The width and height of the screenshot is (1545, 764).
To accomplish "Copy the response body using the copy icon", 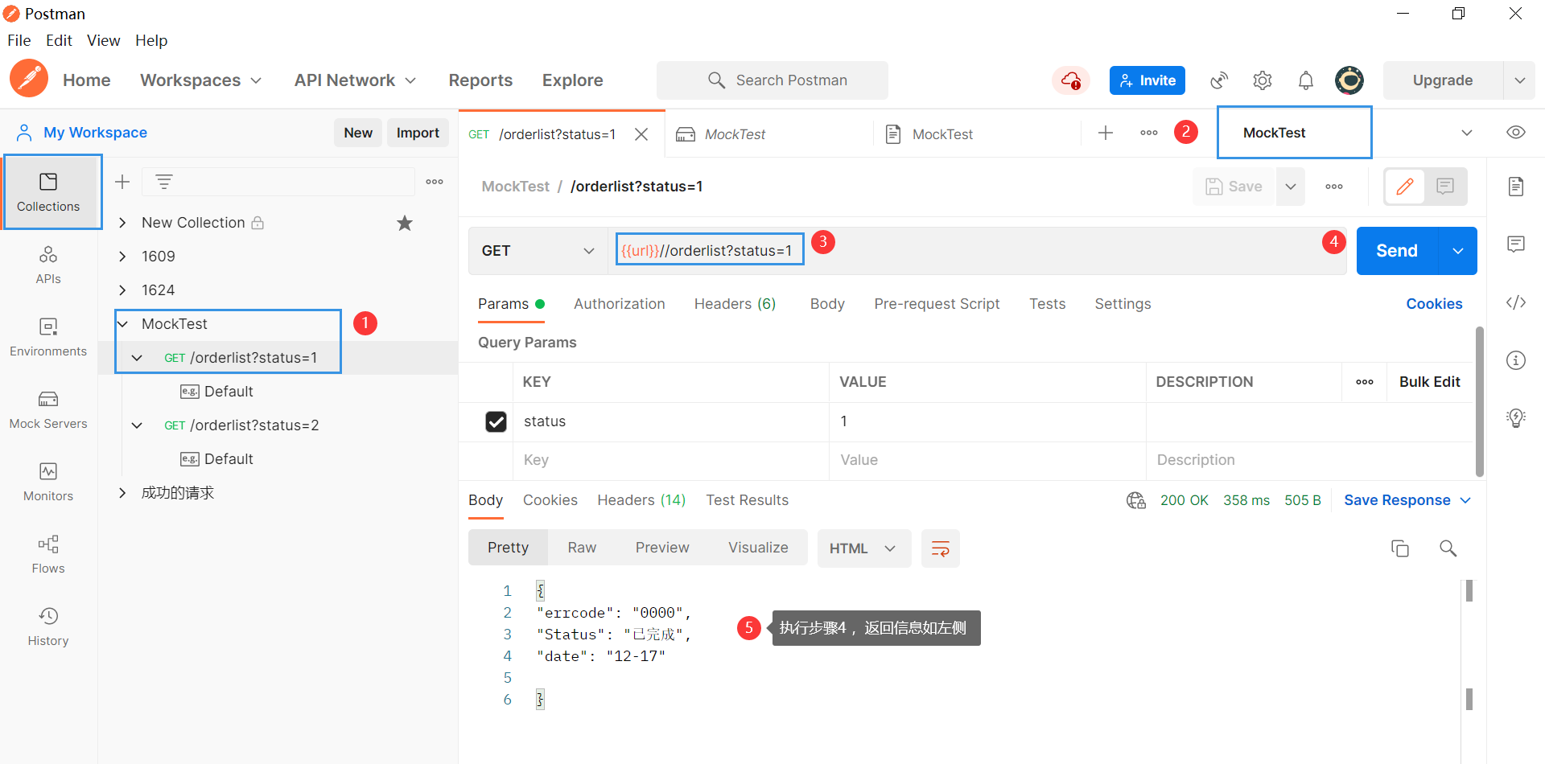I will [1400, 548].
